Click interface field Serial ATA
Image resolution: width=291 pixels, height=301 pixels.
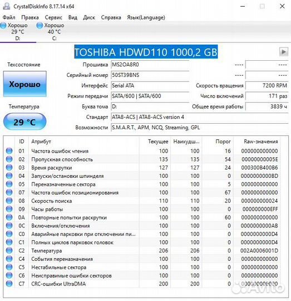(x=150, y=86)
